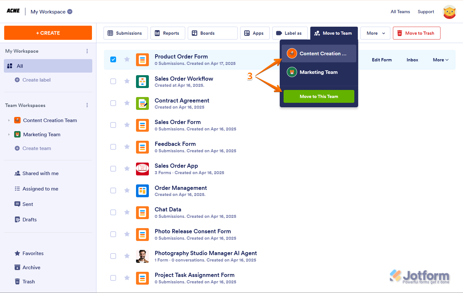Click the orange CREATE button

point(48,33)
